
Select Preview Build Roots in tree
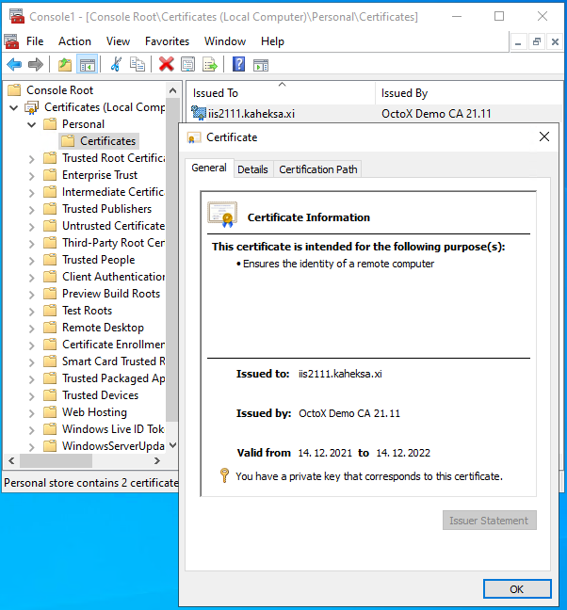click(111, 294)
